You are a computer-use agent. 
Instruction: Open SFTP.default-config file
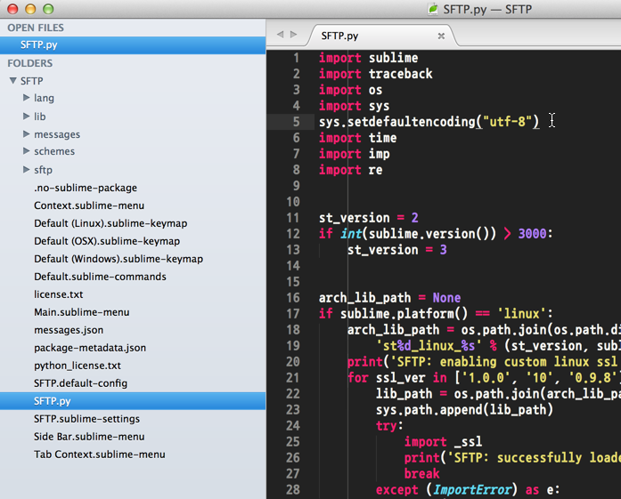click(81, 383)
